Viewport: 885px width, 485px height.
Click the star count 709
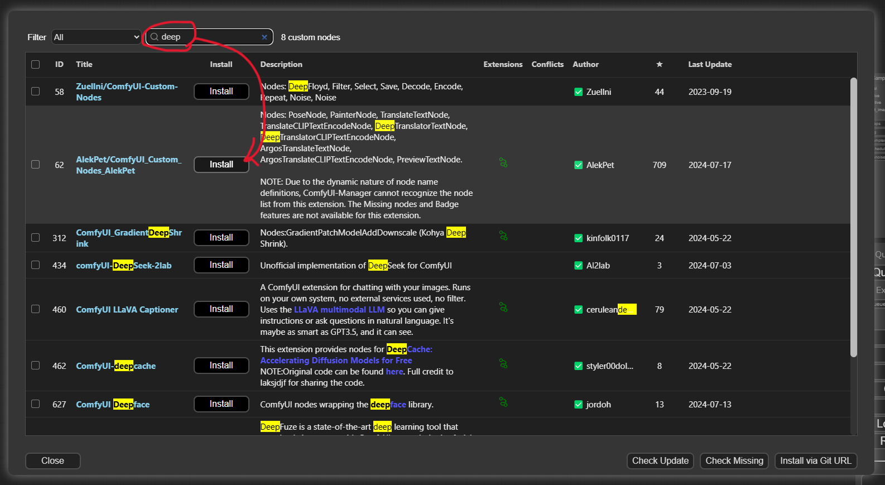(660, 165)
